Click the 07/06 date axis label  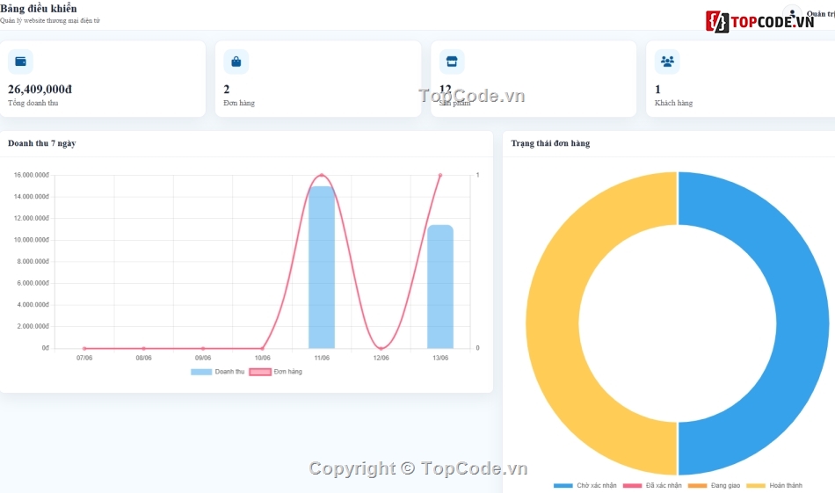[x=84, y=358]
